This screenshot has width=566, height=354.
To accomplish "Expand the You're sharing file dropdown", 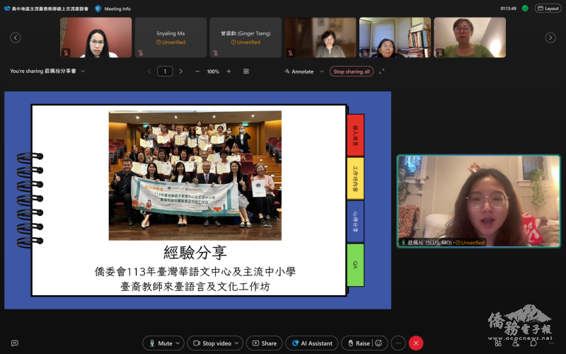I will point(83,72).
